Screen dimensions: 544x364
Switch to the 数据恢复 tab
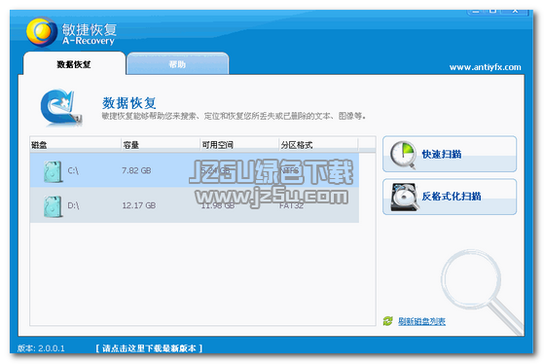[74, 64]
